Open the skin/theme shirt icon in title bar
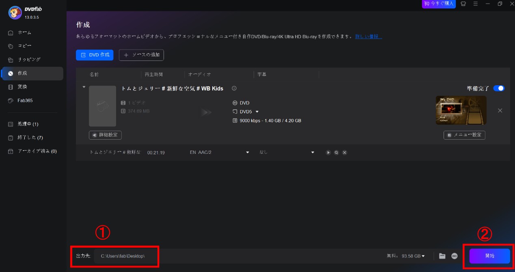This screenshot has width=515, height=272. click(x=463, y=4)
